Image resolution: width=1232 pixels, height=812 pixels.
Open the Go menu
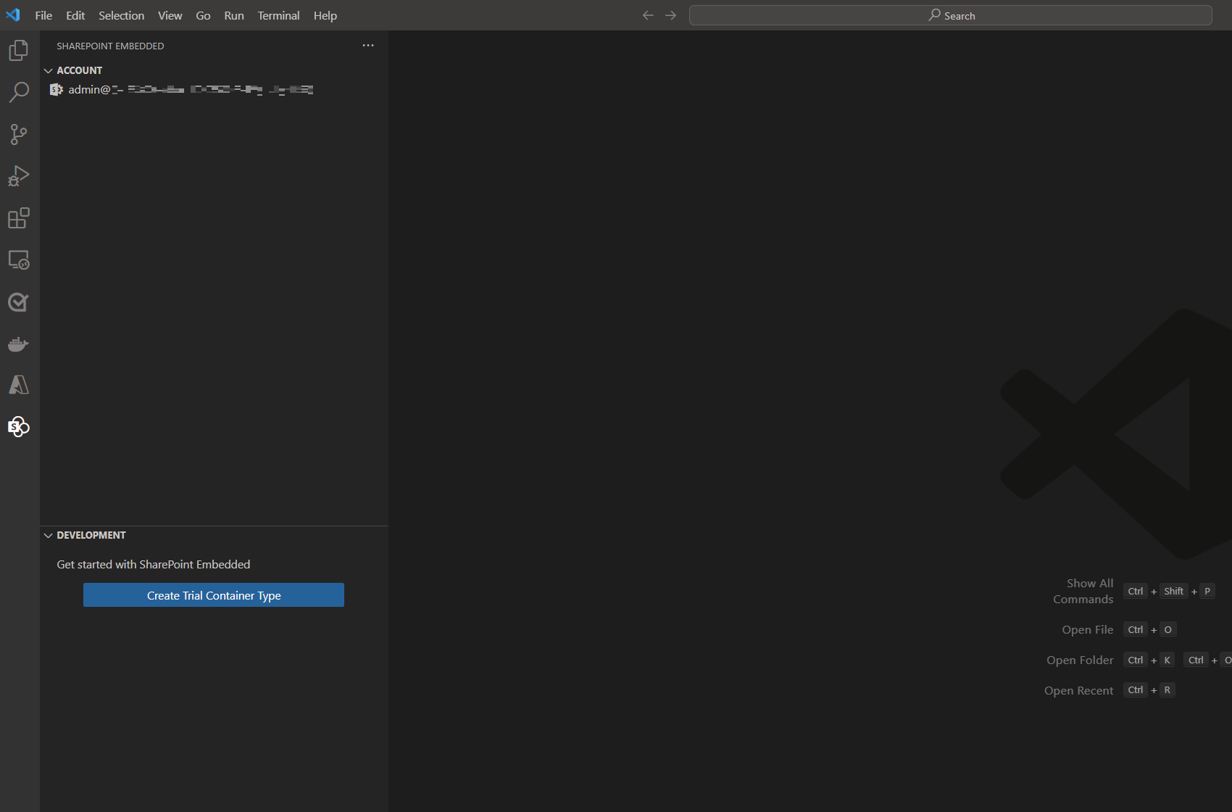[x=203, y=15]
